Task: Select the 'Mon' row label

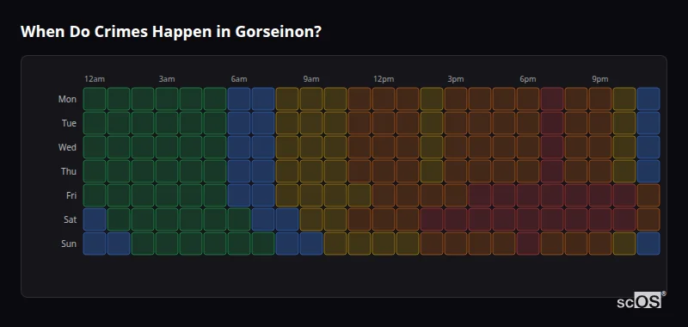Action: click(x=67, y=99)
